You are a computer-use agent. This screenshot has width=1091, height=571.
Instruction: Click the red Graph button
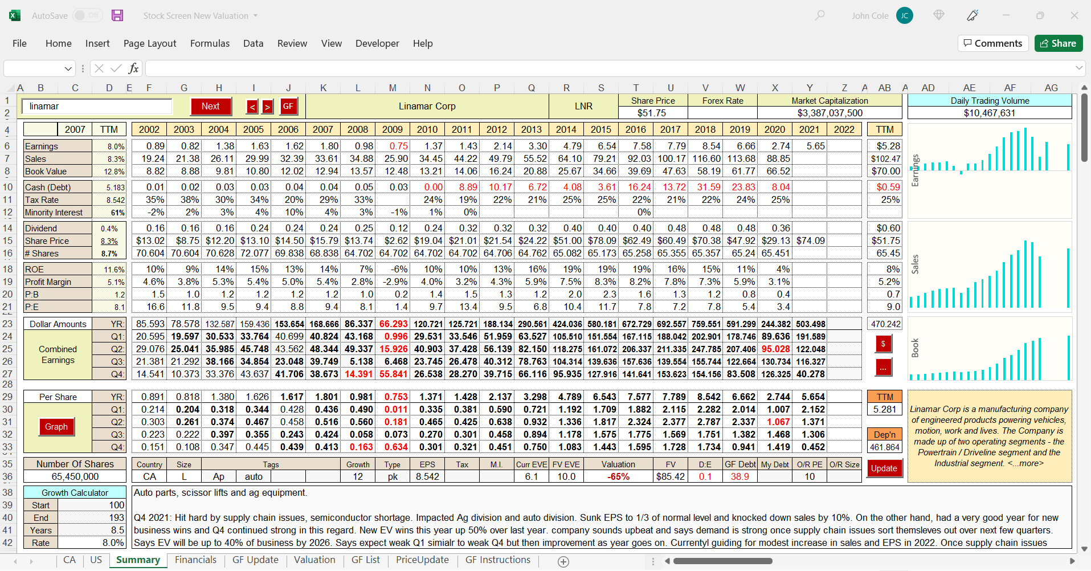click(x=56, y=427)
